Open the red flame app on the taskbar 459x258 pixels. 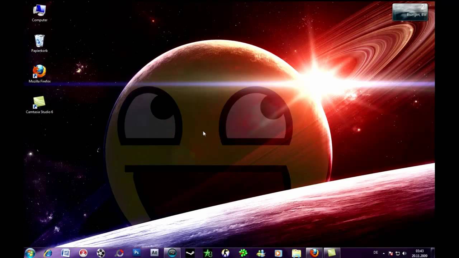83,253
